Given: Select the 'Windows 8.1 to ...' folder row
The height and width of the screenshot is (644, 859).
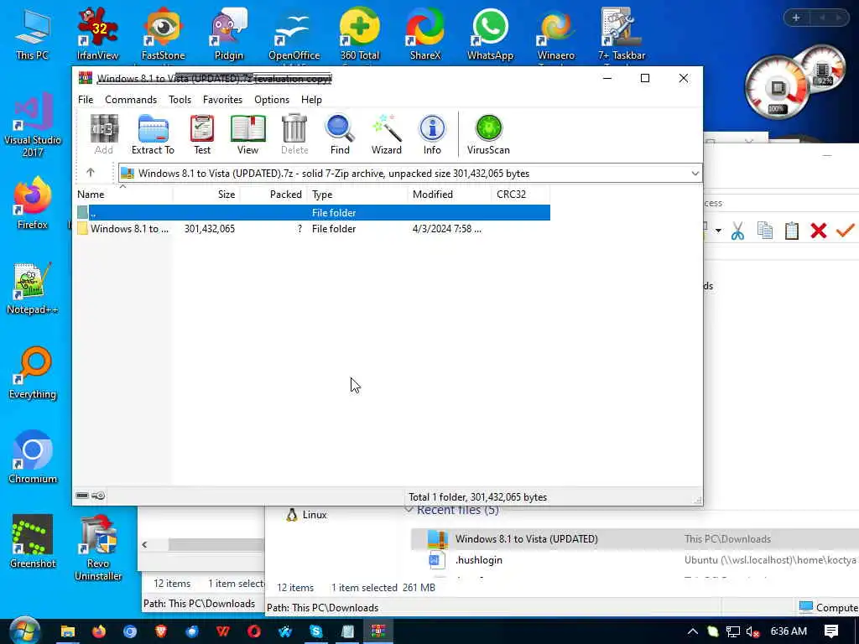Looking at the screenshot, I should [312, 229].
